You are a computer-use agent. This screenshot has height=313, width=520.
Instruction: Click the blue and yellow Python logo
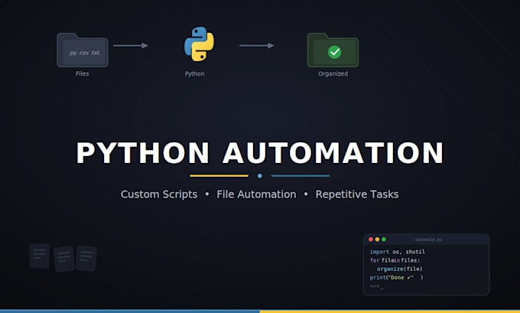[x=199, y=44]
